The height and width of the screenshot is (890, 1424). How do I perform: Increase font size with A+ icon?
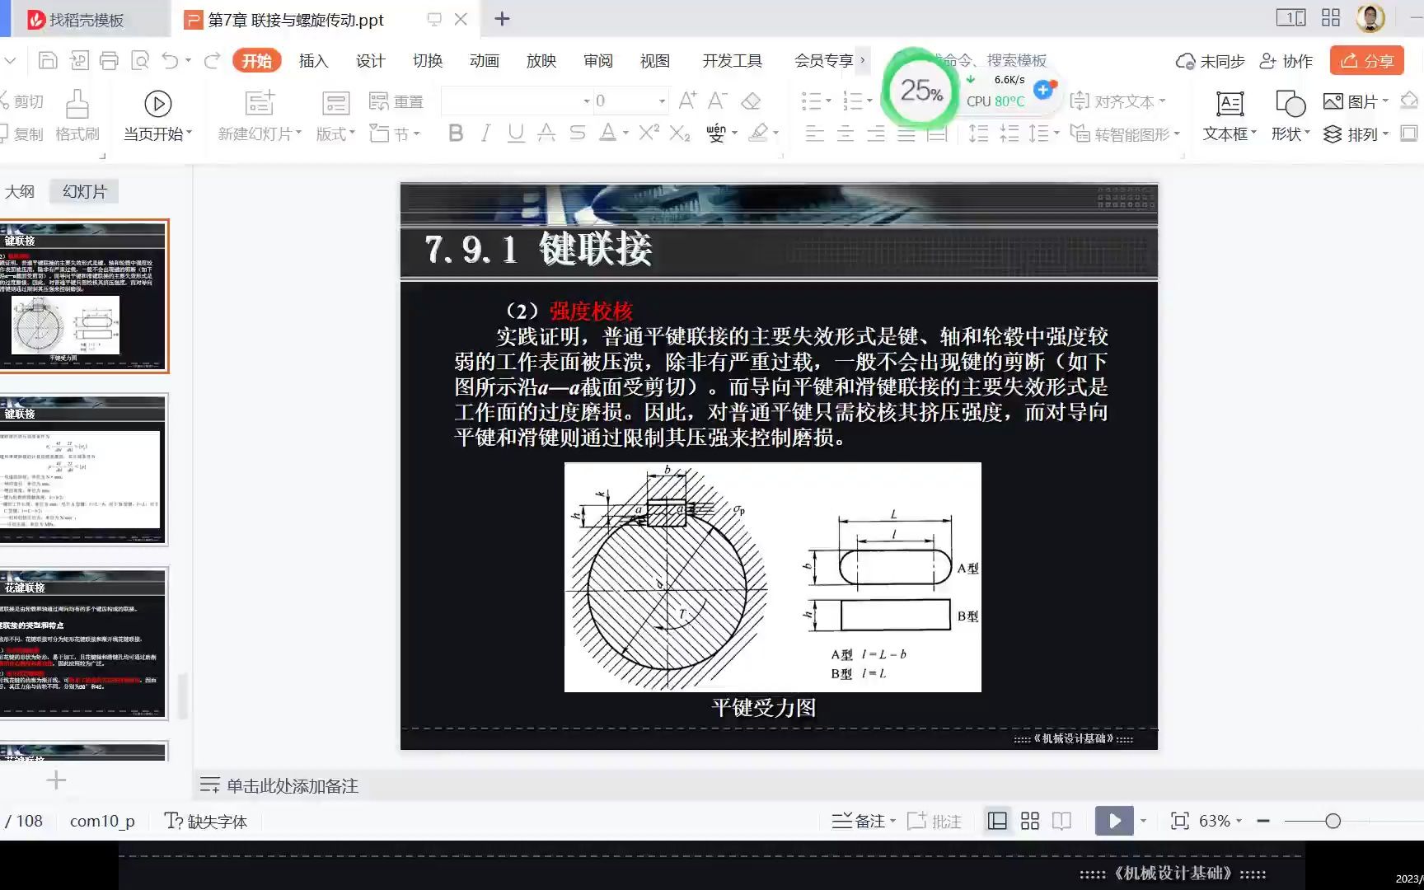(687, 101)
